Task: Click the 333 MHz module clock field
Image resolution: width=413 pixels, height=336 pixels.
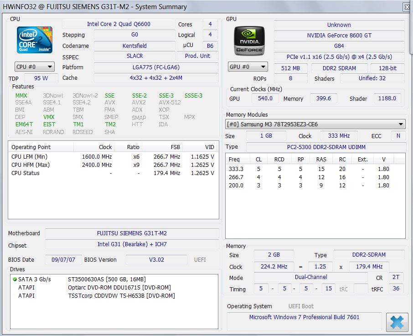Action: coord(339,135)
